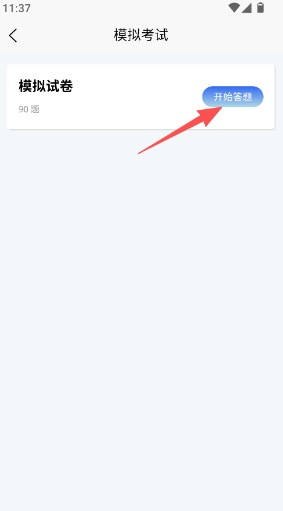Click the blank bottom area of the screen
The height and width of the screenshot is (511, 283).
[141, 473]
